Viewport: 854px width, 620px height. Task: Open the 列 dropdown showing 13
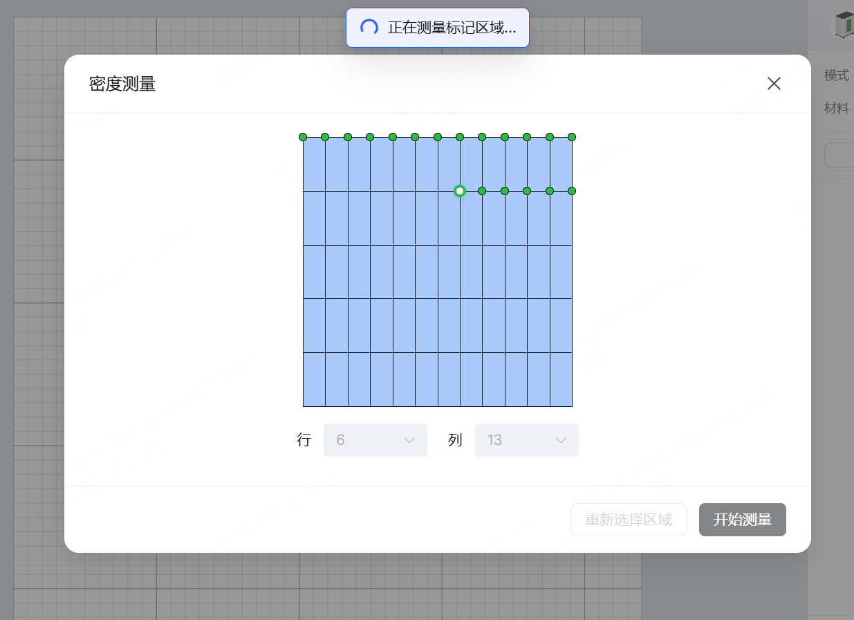coord(526,440)
